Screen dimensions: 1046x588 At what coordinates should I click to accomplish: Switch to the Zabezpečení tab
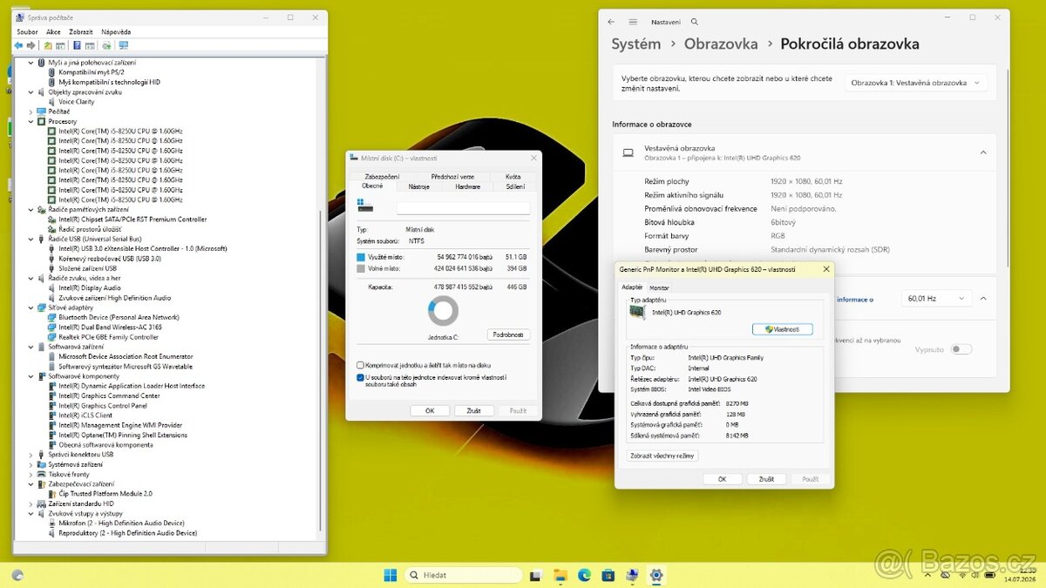(382, 176)
